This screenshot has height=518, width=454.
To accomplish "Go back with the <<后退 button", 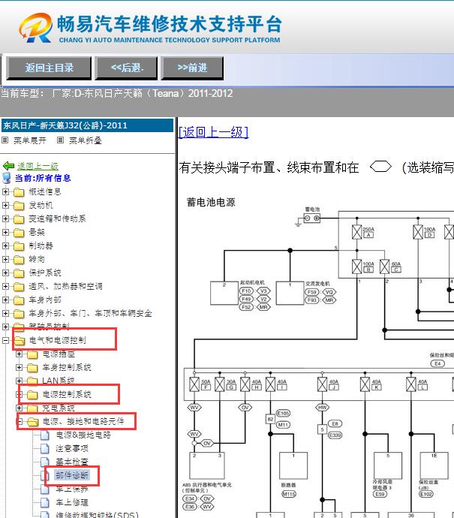I will click(x=126, y=68).
